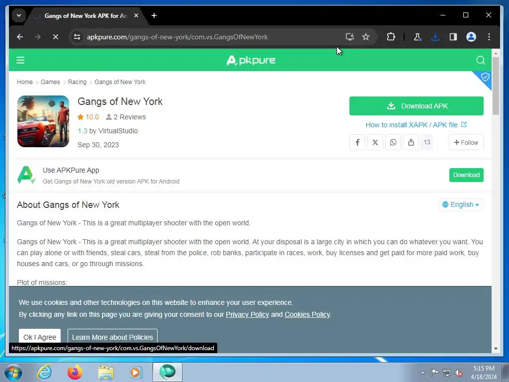
Task: Open the Gangs of New York app icon
Action: click(43, 121)
